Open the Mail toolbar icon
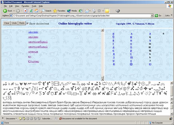 pyautogui.click(x=88, y=11)
